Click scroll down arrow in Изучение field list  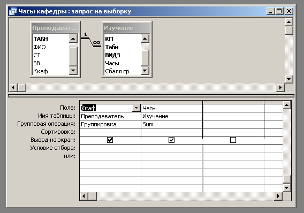145,71
